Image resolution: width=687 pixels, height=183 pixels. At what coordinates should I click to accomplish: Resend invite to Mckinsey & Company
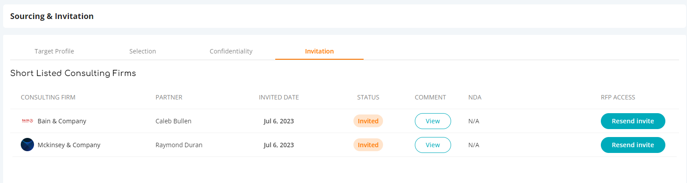click(x=633, y=145)
